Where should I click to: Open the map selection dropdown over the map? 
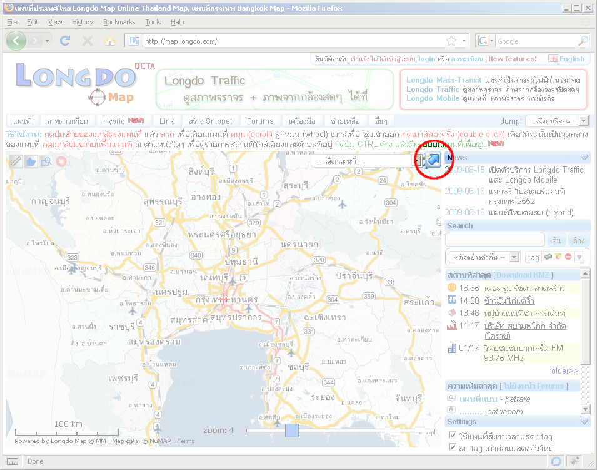point(367,161)
